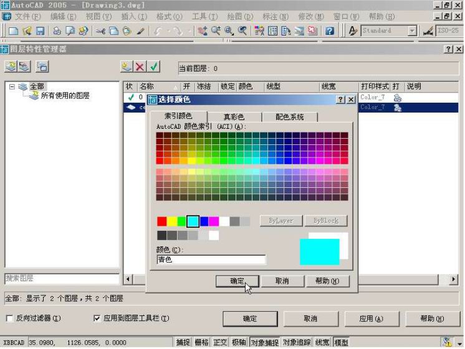Click the Save disk toolbar icon

(40, 30)
